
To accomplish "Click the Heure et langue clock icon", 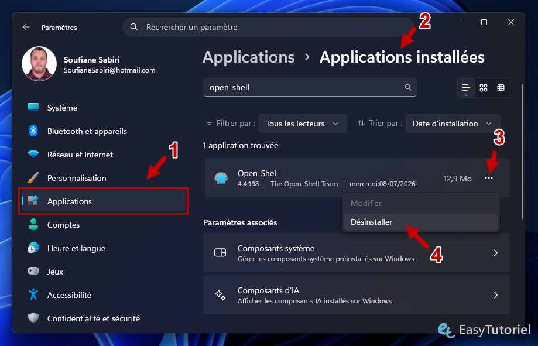I will 33,248.
